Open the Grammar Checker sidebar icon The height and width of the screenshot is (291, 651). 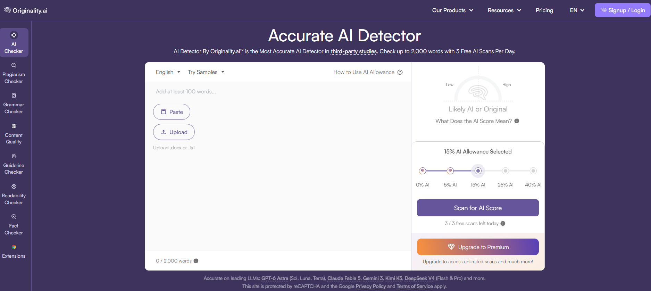point(14,95)
